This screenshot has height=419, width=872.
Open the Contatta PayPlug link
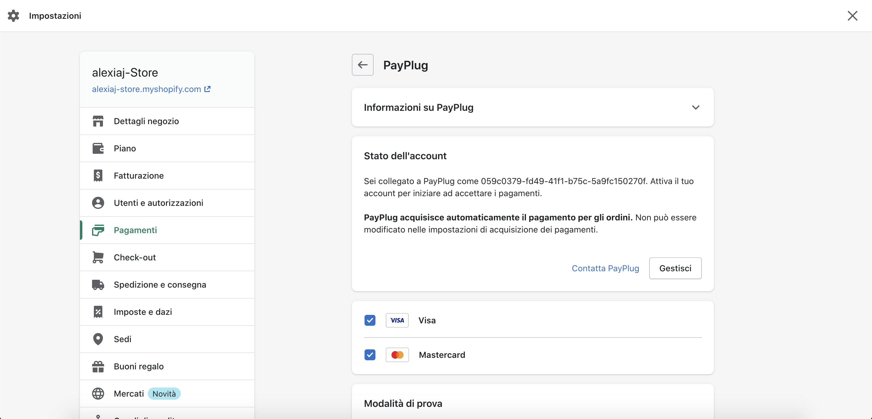pyautogui.click(x=605, y=268)
